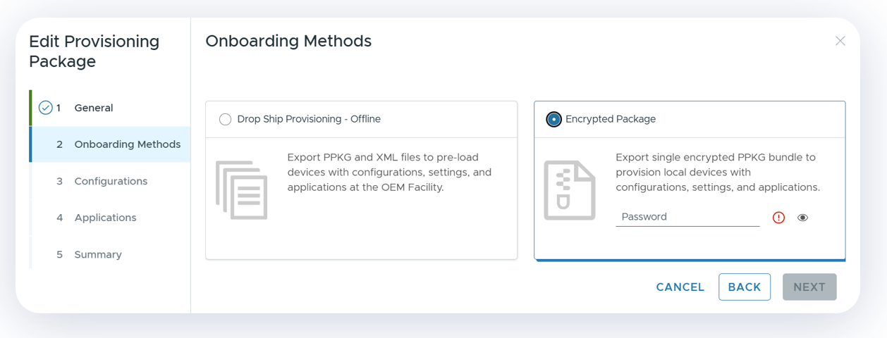Image resolution: width=887 pixels, height=338 pixels.
Task: Click the Encrypted Package description text
Action: pos(717,172)
